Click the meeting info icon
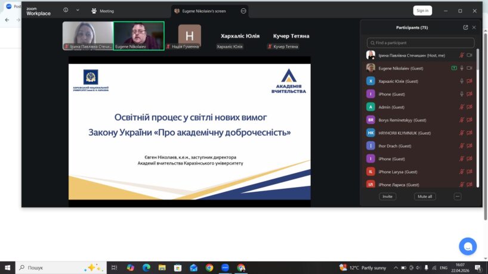This screenshot has width=488, height=274. click(x=66, y=10)
